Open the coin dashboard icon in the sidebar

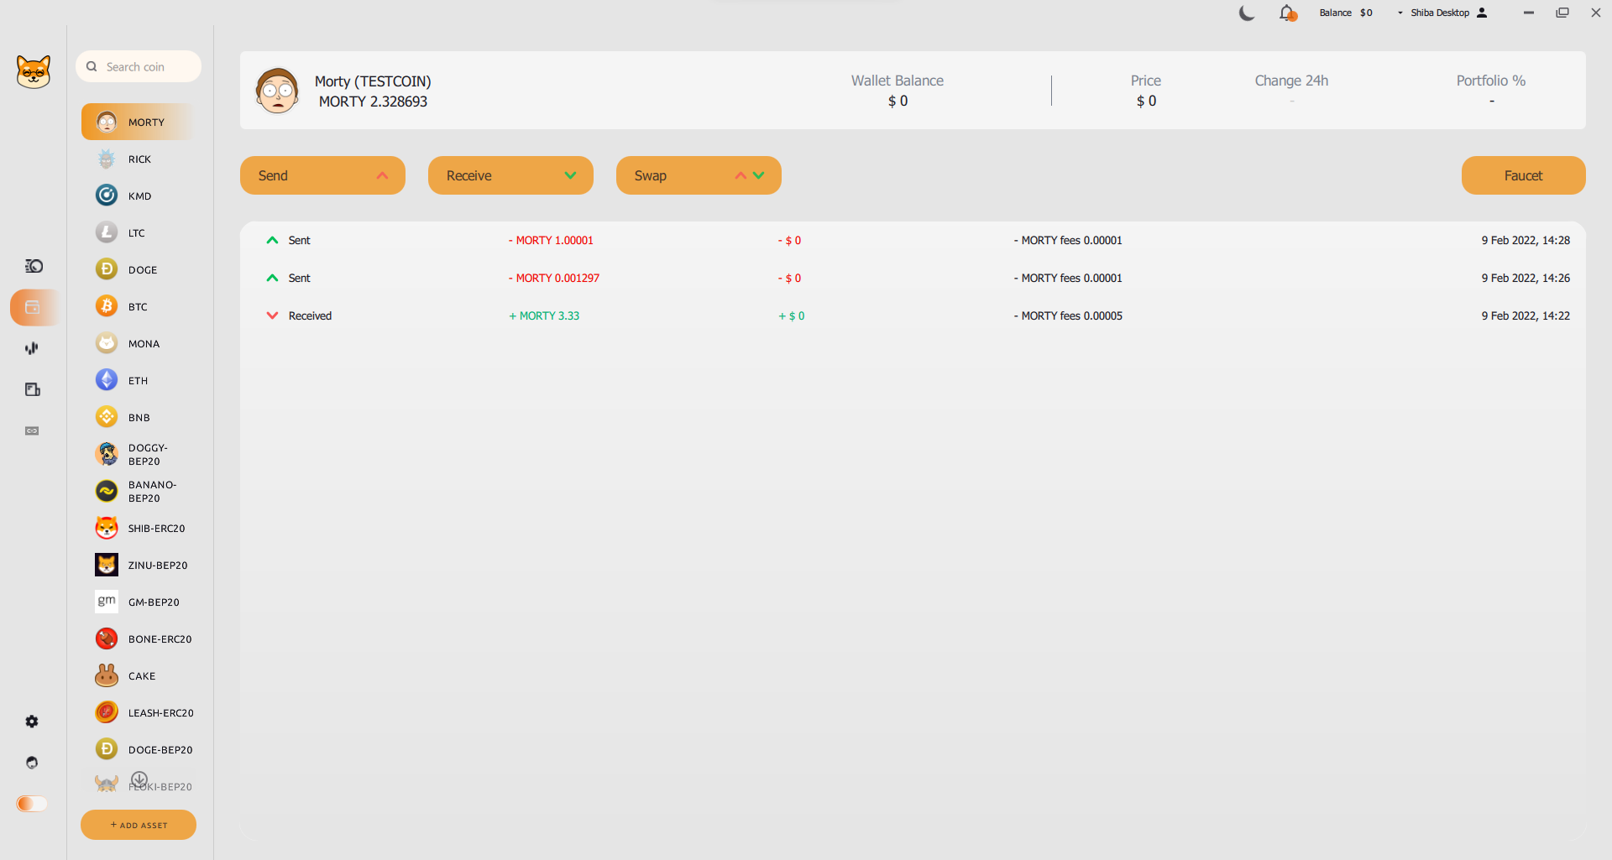(34, 266)
